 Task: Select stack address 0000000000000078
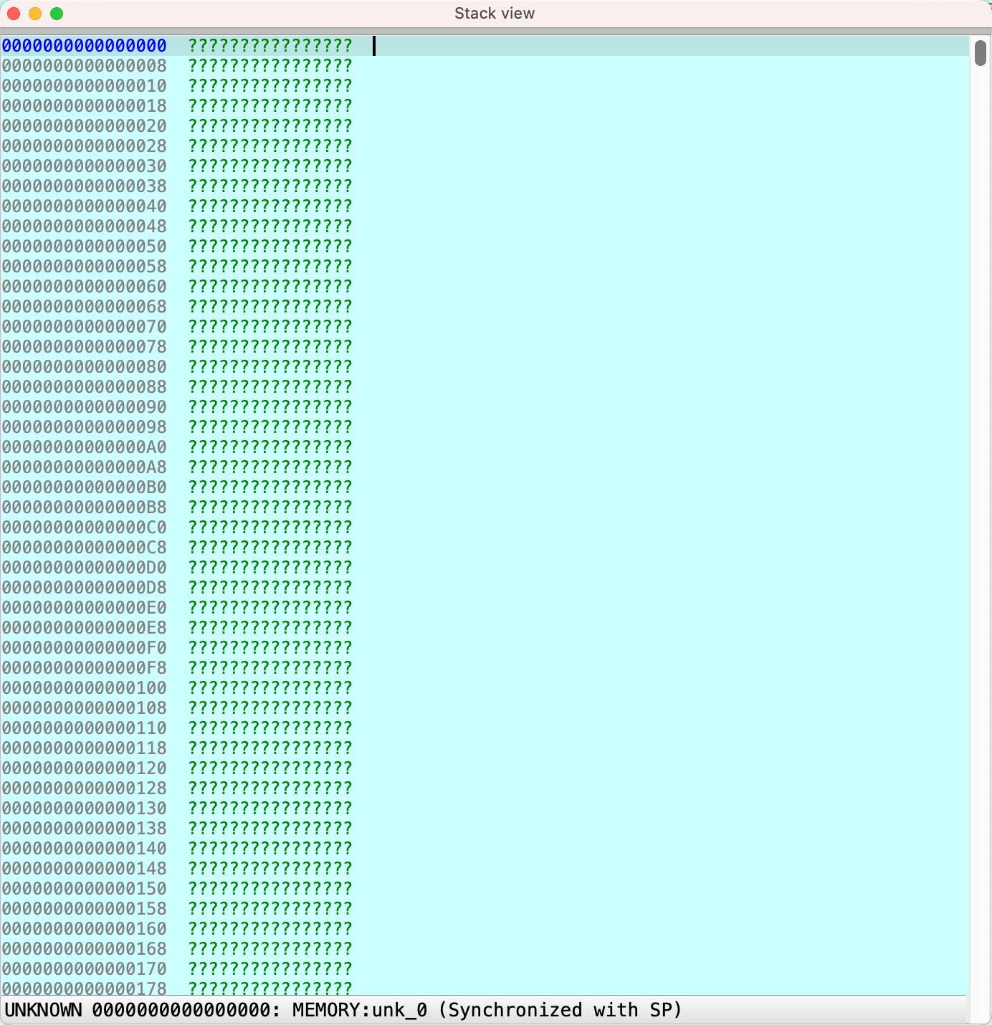tap(85, 347)
